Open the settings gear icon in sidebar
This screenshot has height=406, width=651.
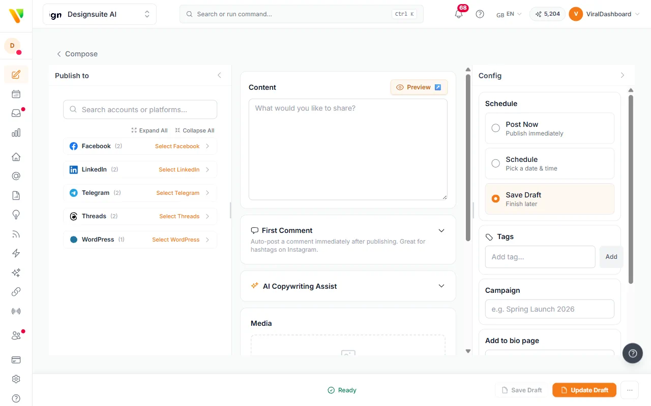pos(16,379)
